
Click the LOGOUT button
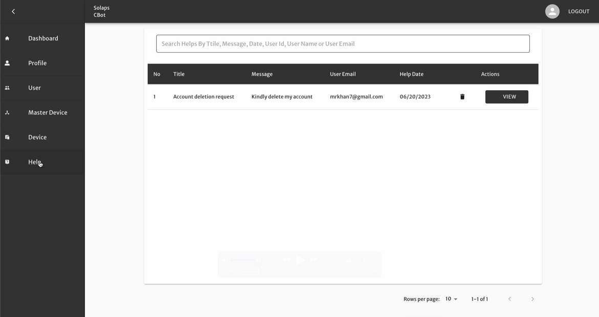point(579,11)
